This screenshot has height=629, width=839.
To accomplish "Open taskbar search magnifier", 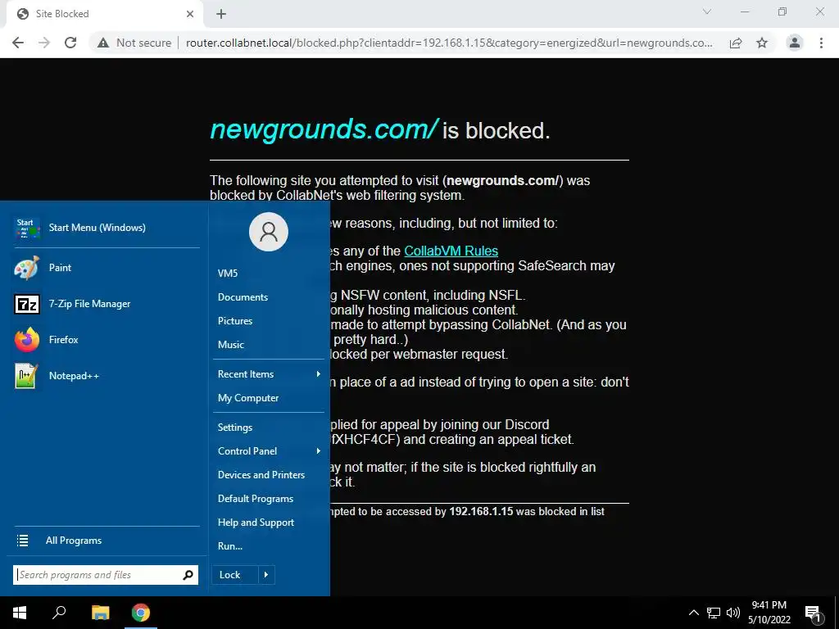I will pyautogui.click(x=59, y=613).
